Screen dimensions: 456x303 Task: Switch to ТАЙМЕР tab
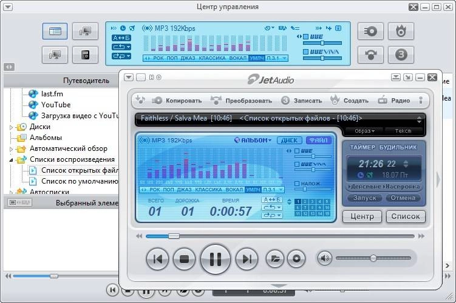pyautogui.click(x=362, y=147)
